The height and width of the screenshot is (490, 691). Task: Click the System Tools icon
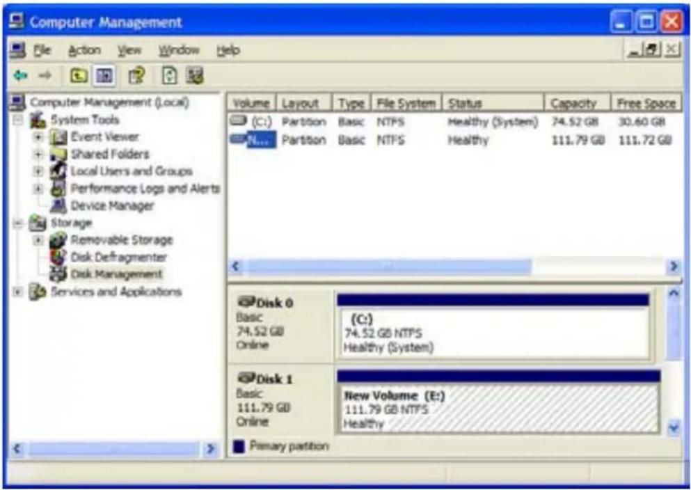click(x=38, y=120)
